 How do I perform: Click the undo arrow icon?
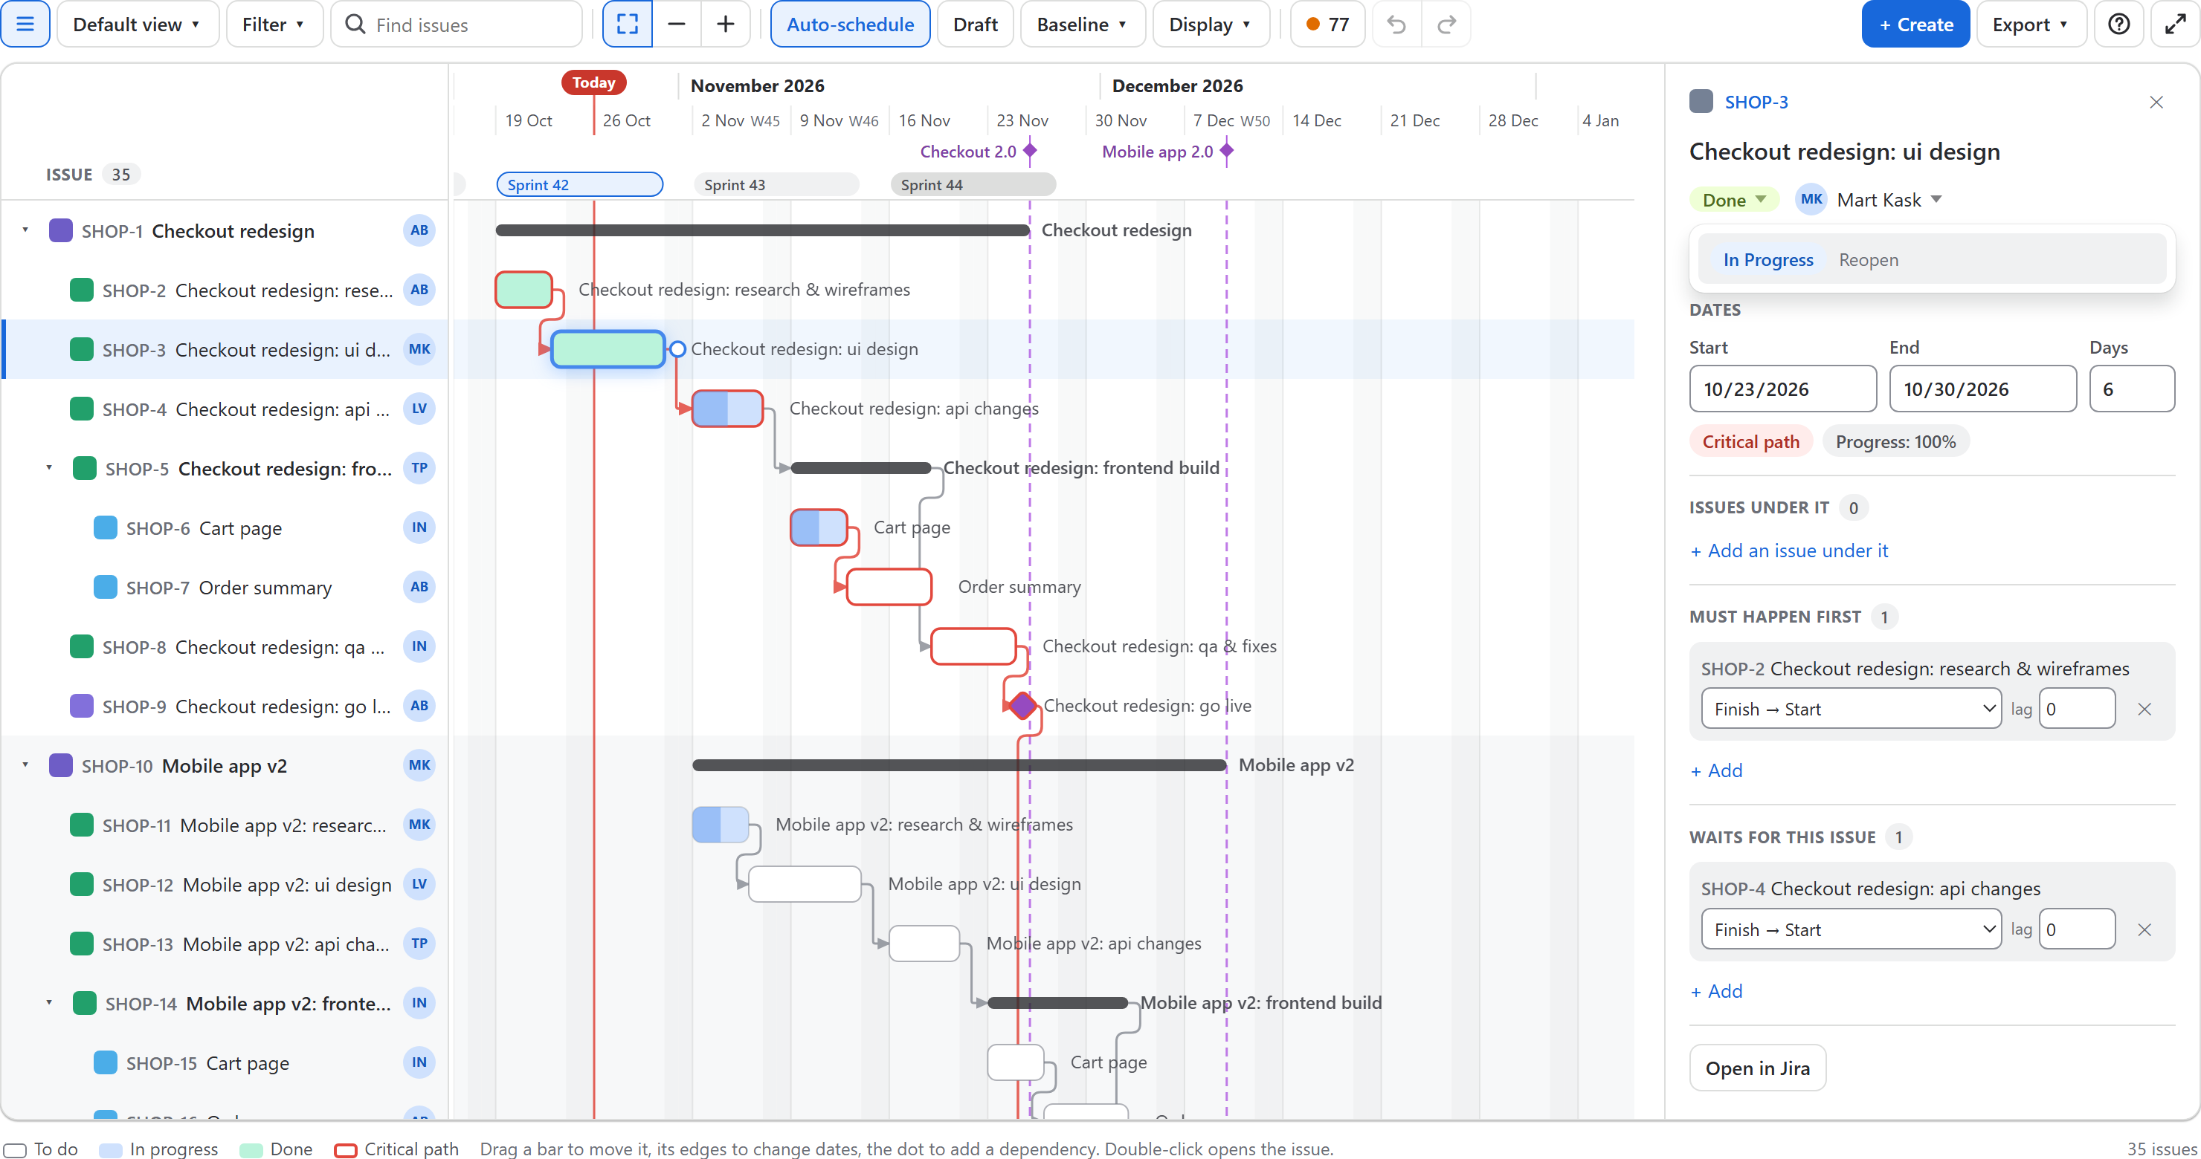[1397, 24]
